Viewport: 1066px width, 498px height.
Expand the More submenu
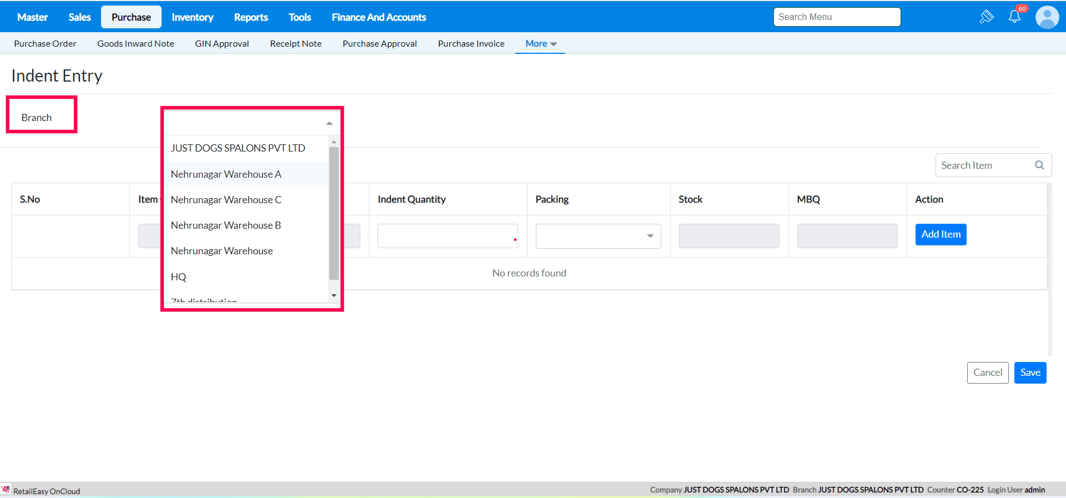click(541, 43)
